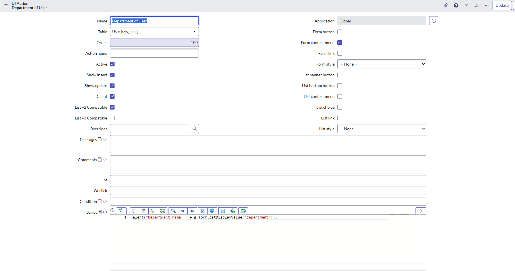
Task: Uncheck the Active checkbox
Action: point(112,64)
